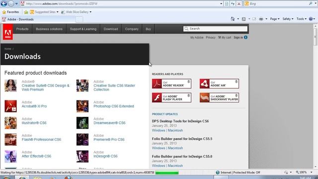Screen dimensions: 318x179
Task: Open the recent pages dropdown arrow
Action: 16,3
